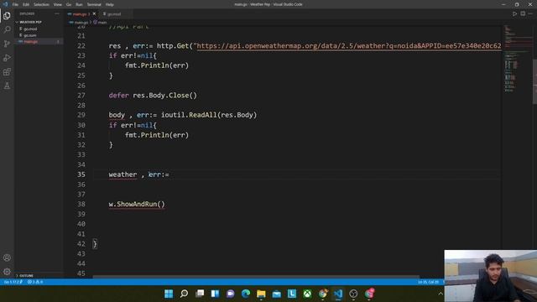The height and width of the screenshot is (302, 537).
Task: Open the Search view in activity bar
Action: 7,30
